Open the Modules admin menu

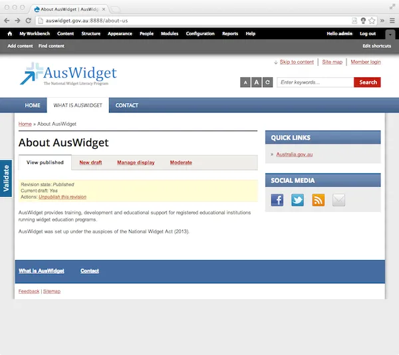coord(170,33)
